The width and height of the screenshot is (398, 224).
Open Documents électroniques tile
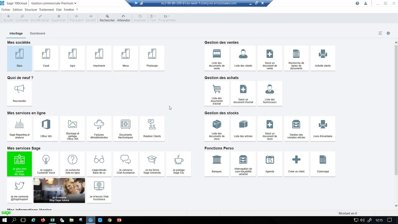pyautogui.click(x=126, y=129)
